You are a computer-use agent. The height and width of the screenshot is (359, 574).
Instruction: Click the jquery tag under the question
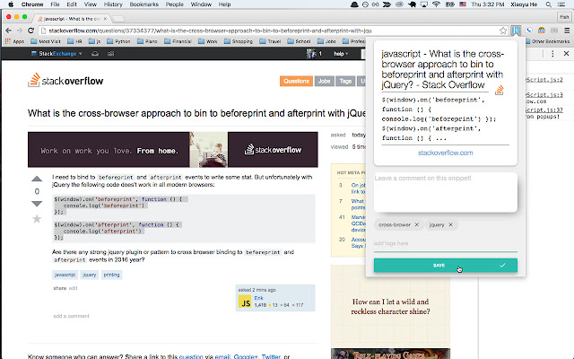(x=90, y=275)
